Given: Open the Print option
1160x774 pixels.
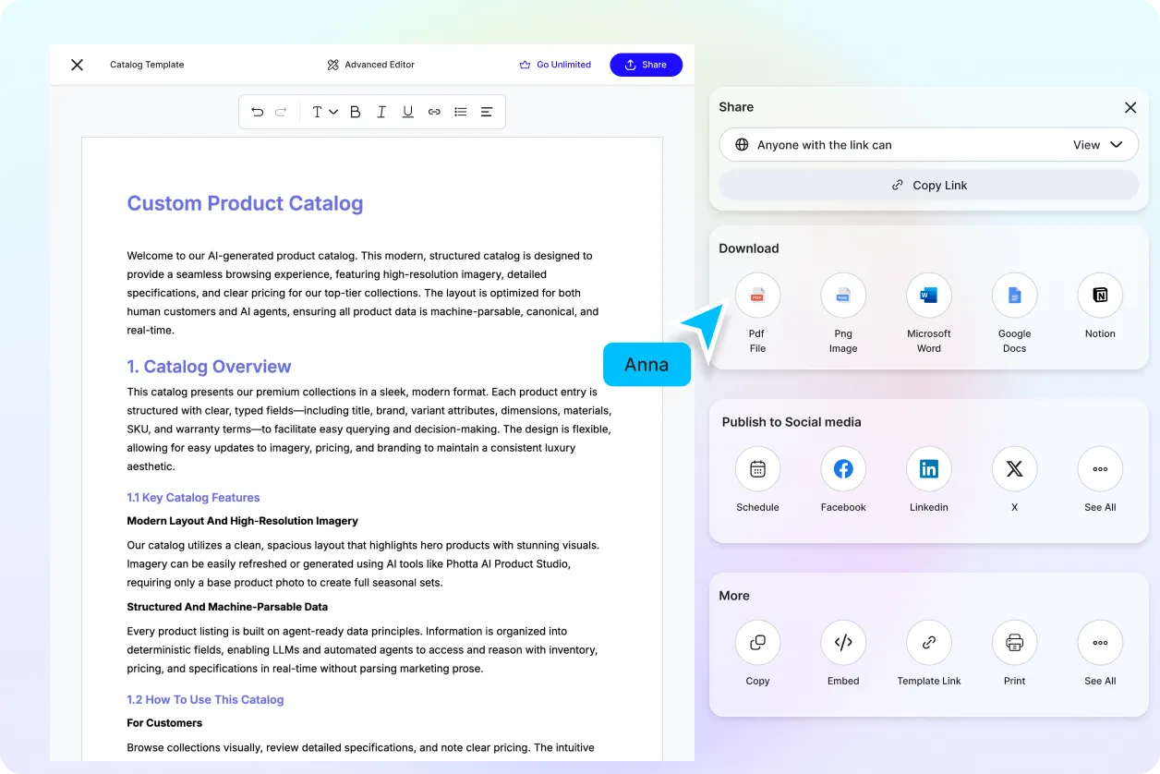Looking at the screenshot, I should coord(1014,642).
